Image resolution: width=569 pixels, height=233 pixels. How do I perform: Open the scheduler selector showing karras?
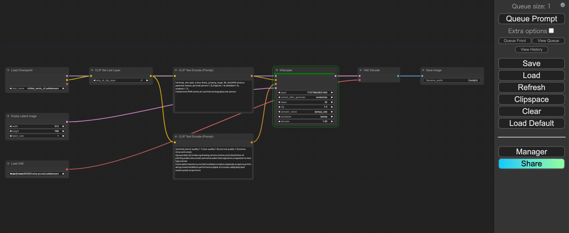click(305, 116)
